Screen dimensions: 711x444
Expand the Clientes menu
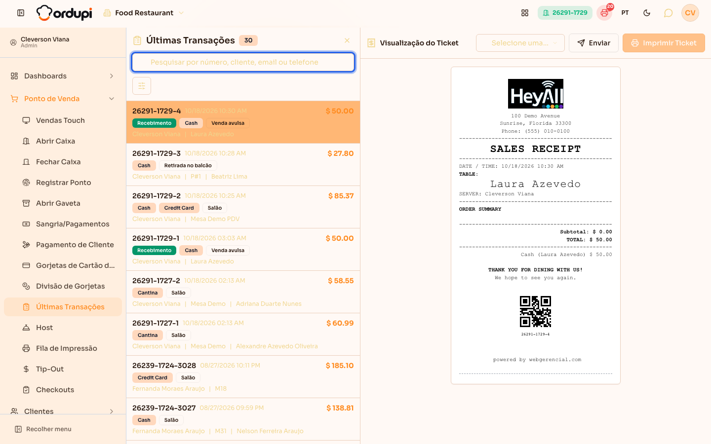coord(63,411)
